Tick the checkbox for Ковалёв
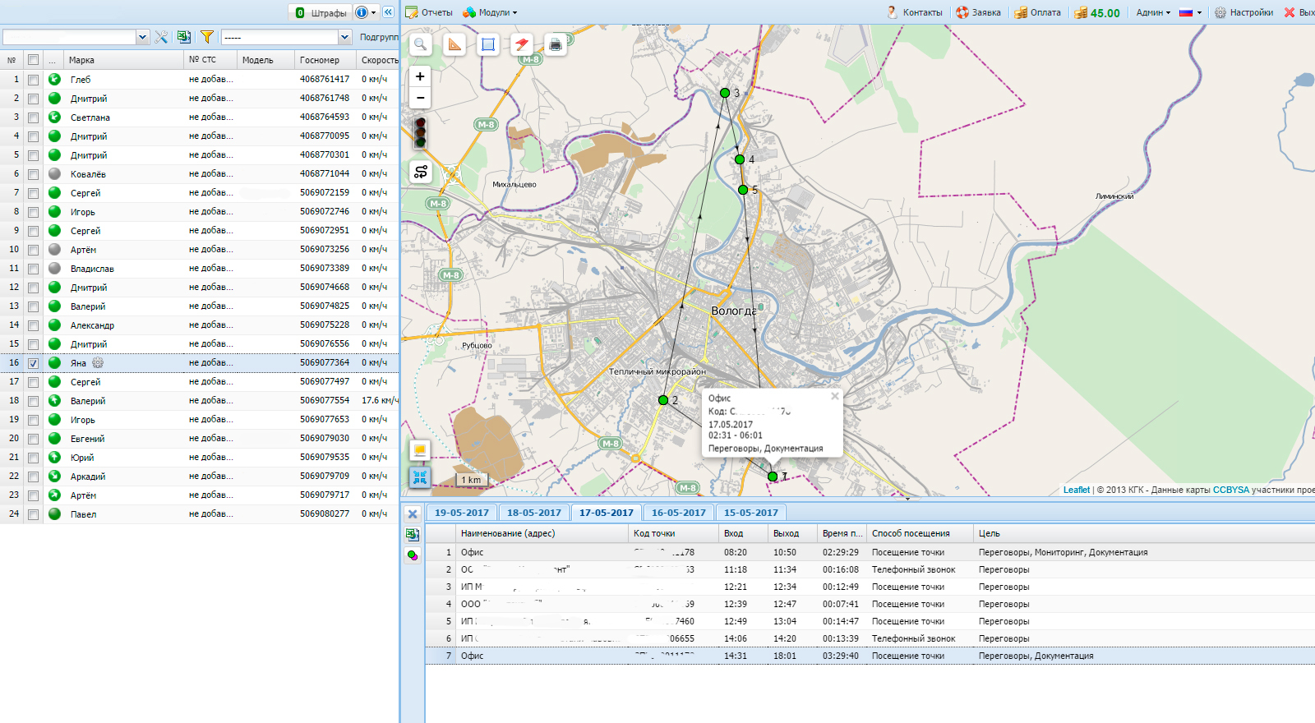Viewport: 1315px width, 723px height. click(x=33, y=174)
